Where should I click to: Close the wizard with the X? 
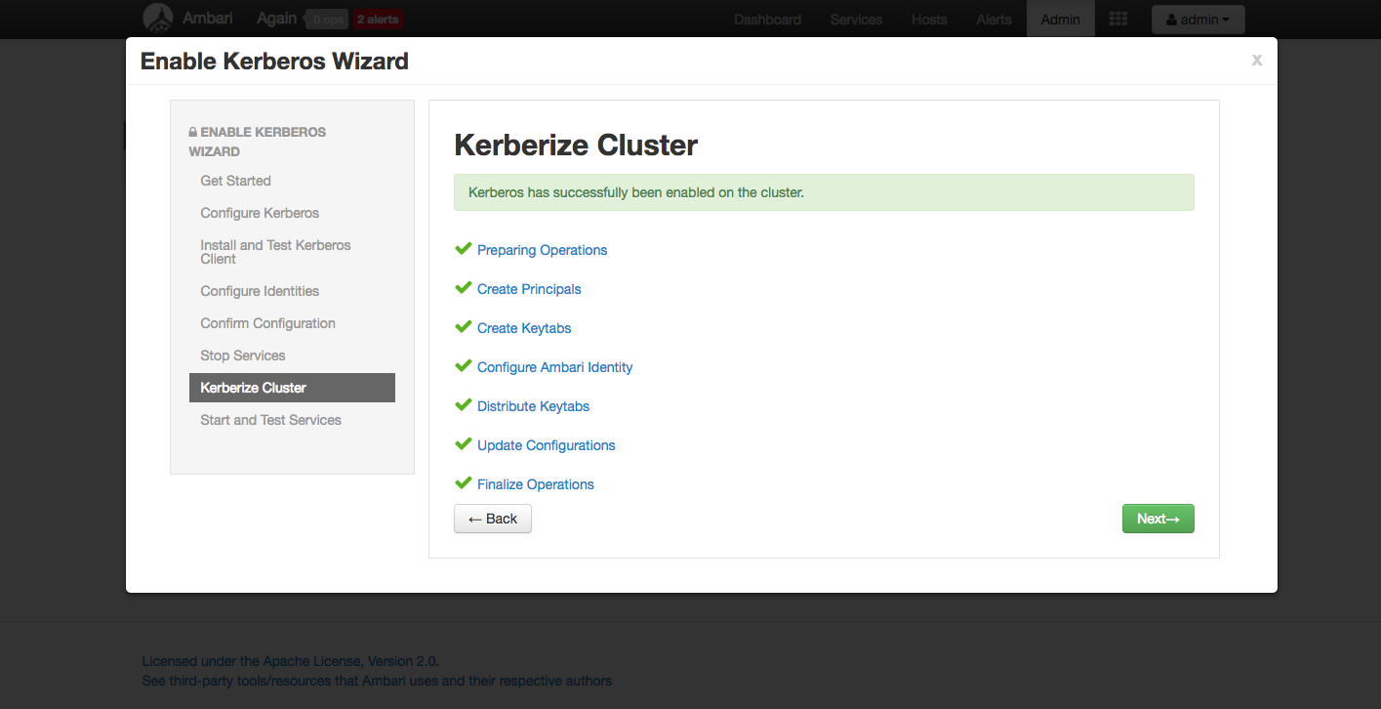pyautogui.click(x=1256, y=60)
